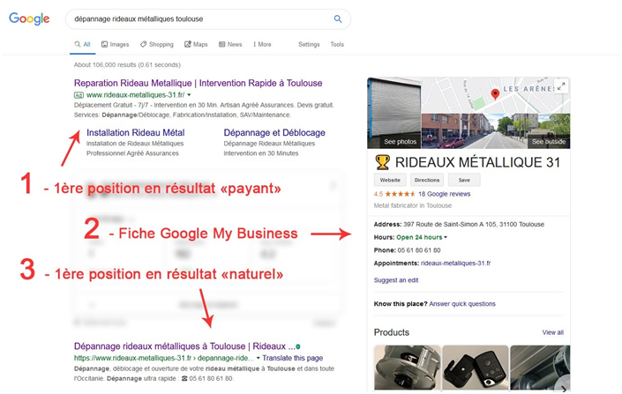
Task: Open the search Tools option
Action: [337, 44]
